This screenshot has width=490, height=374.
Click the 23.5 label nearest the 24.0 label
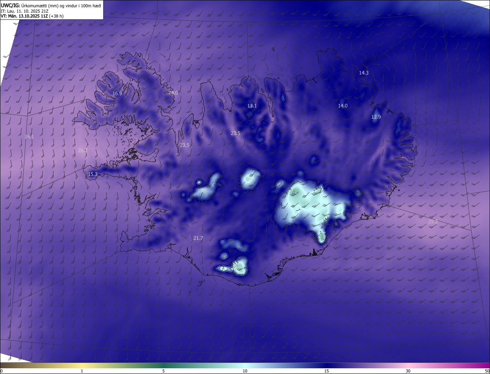point(185,145)
